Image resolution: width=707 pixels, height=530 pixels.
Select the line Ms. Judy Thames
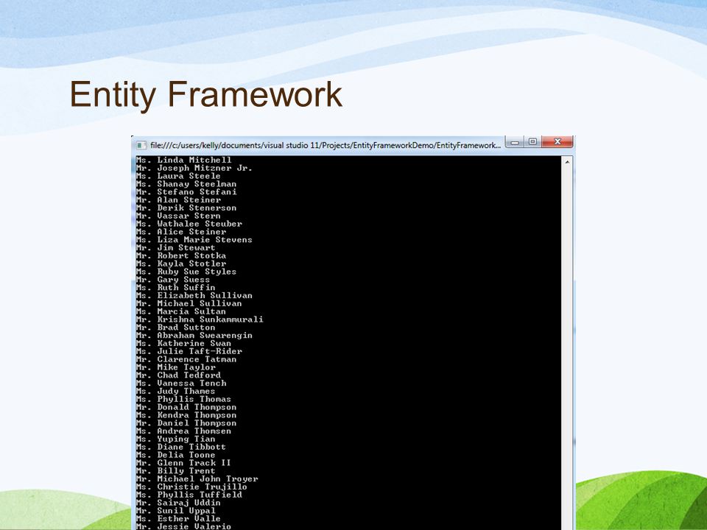coord(176,391)
